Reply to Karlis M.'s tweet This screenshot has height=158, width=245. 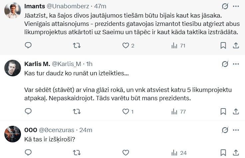pos(28,112)
